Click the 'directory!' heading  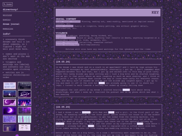coord(10,9)
